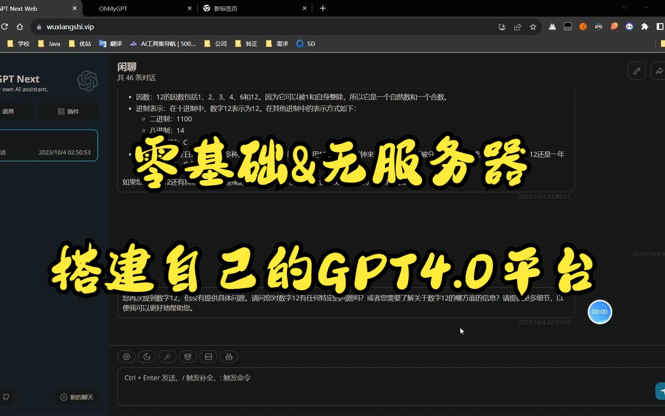665x416 pixels.
Task: Toggle dark theme moon icon
Action: pos(147,357)
